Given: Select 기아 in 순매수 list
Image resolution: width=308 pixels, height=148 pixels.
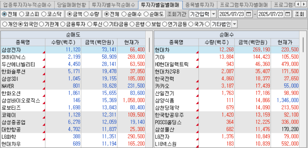Looking at the screenshot, I should [227, 57].
